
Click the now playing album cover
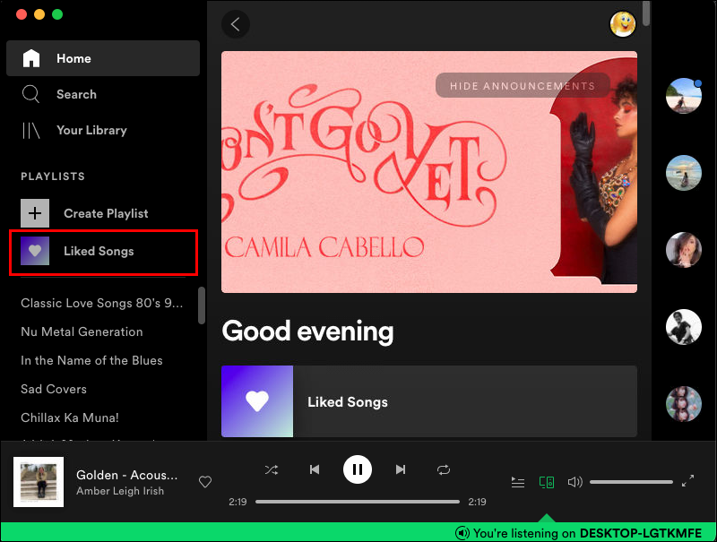[39, 482]
